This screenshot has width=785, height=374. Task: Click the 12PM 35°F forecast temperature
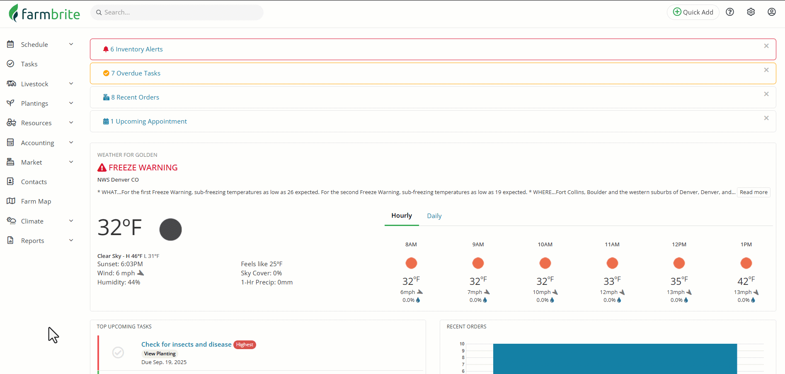(679, 281)
